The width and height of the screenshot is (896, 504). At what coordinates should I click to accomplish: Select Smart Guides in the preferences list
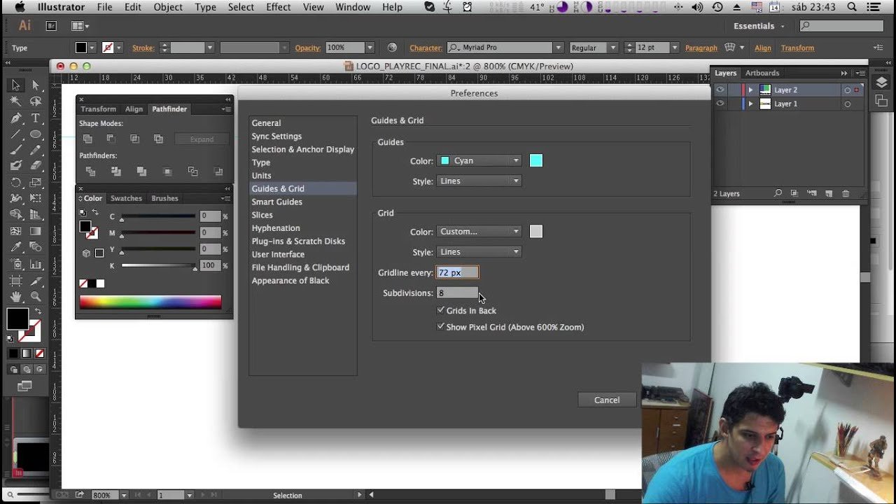276,202
